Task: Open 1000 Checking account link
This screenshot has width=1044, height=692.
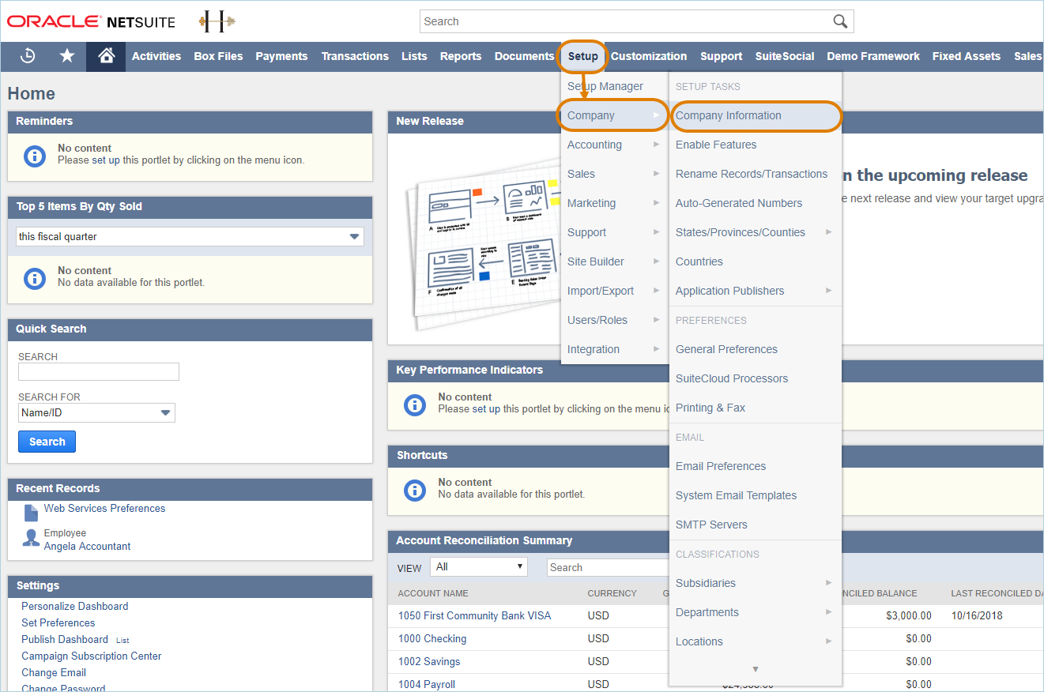Action: tap(432, 638)
